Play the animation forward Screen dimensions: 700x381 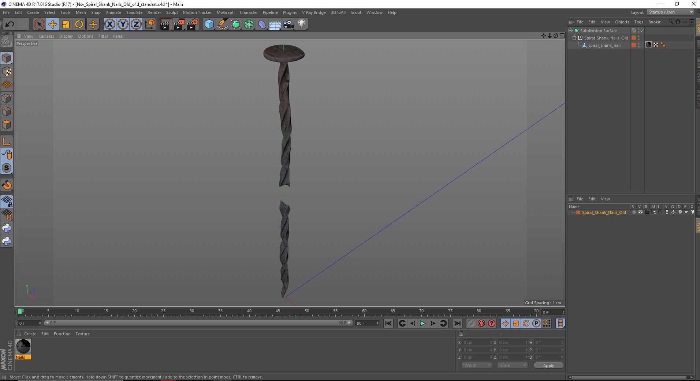[422, 323]
